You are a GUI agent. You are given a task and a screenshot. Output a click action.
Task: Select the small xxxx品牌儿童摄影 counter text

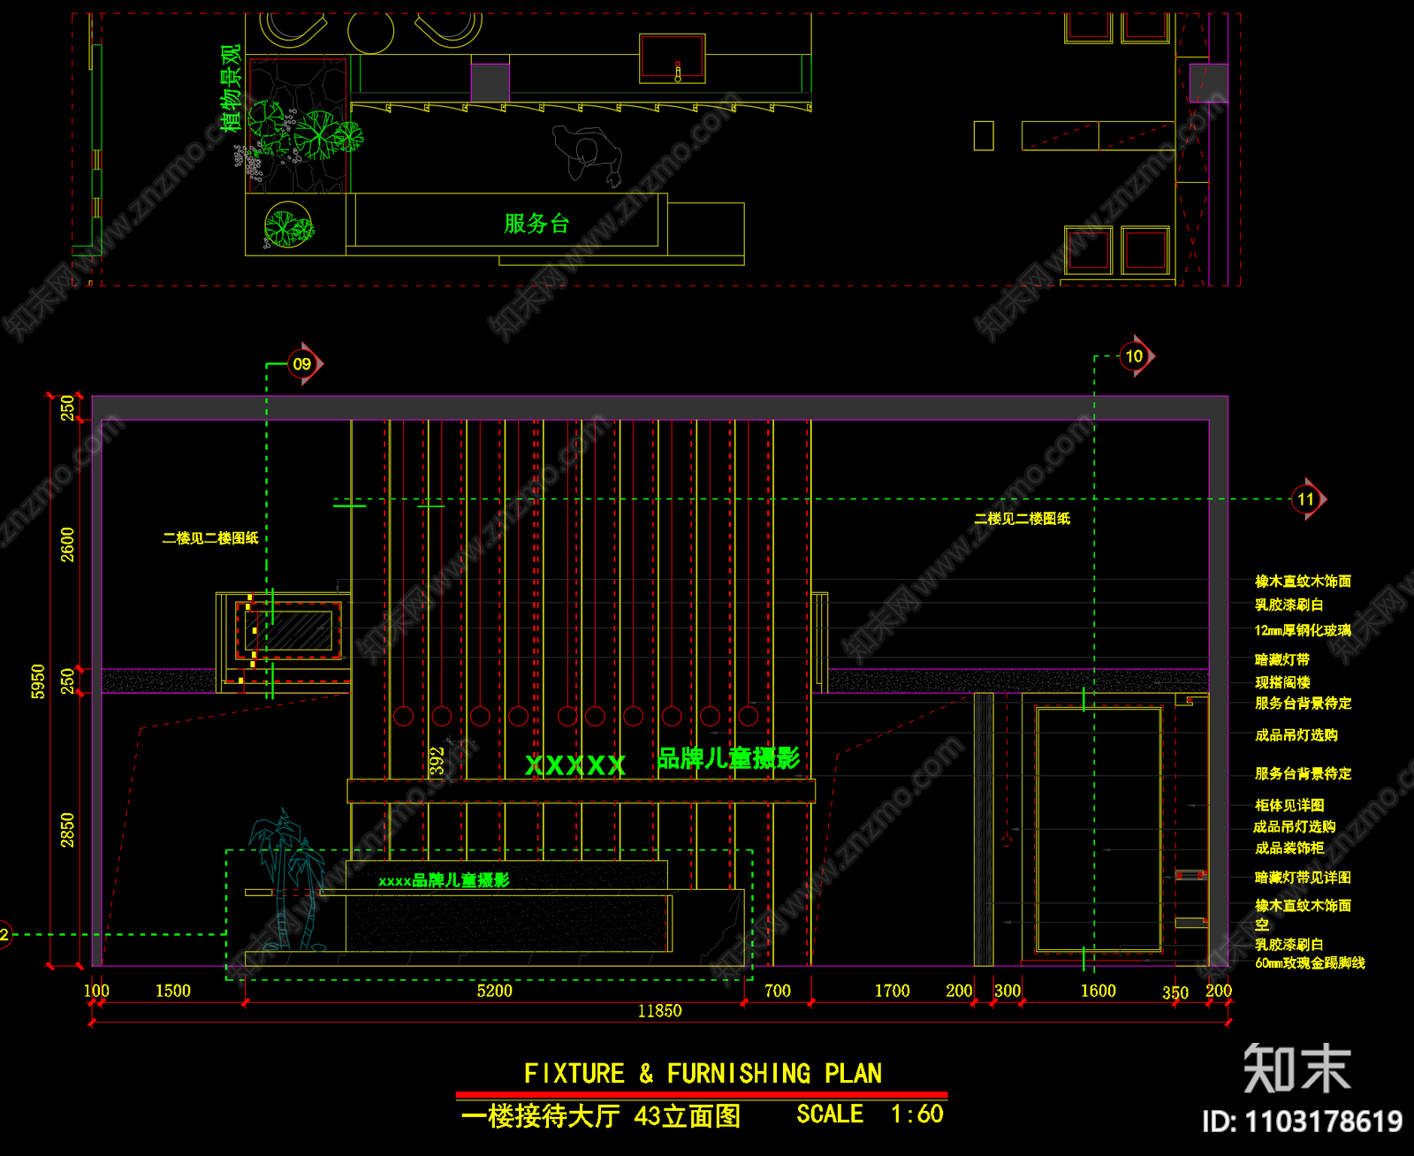(x=444, y=880)
